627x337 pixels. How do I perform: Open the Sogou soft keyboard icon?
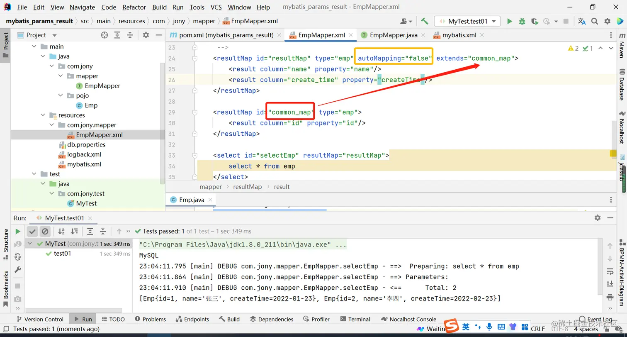[x=501, y=327]
